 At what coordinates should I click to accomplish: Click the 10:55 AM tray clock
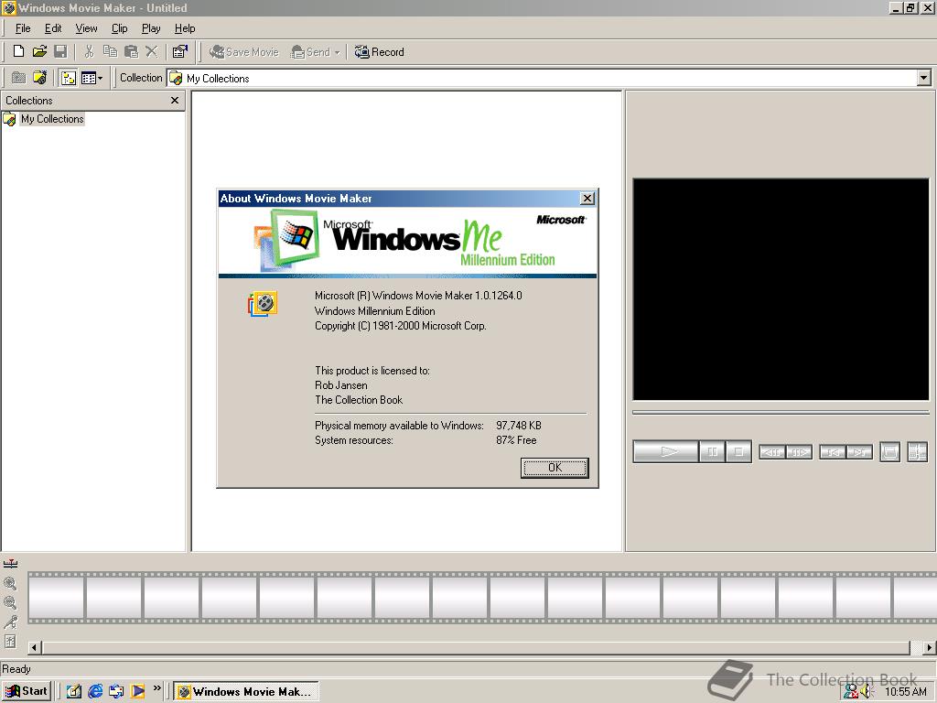click(905, 692)
